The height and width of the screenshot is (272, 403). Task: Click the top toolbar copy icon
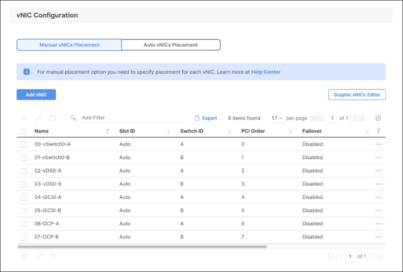[x=52, y=118]
